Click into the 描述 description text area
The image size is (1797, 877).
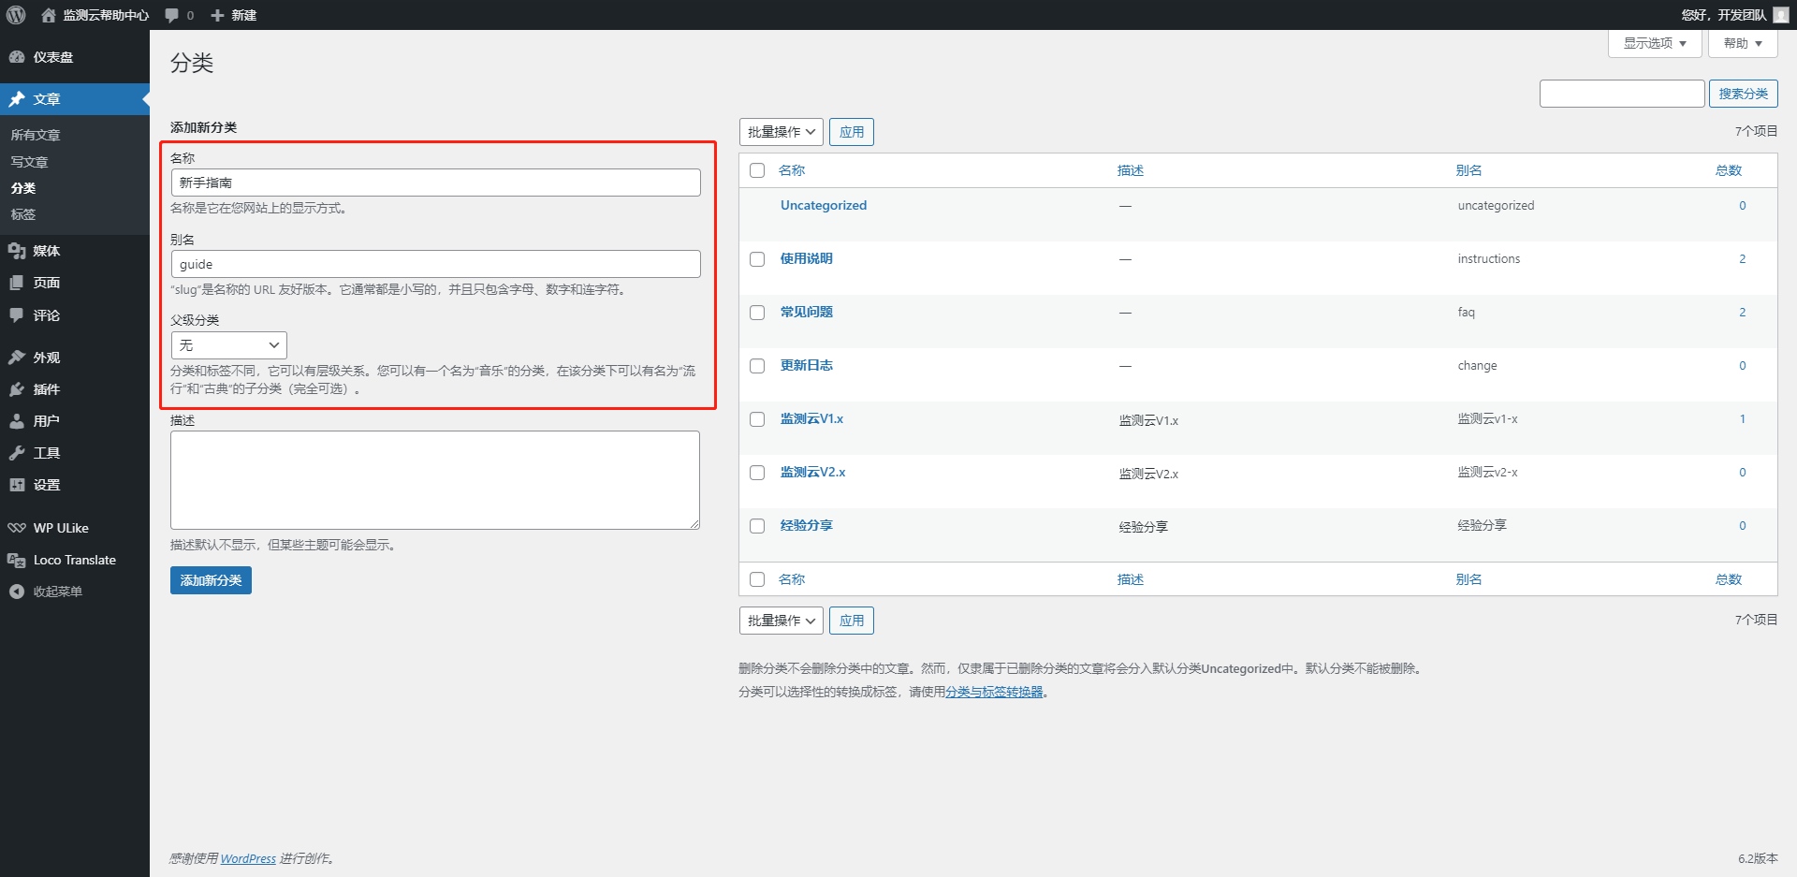click(435, 479)
